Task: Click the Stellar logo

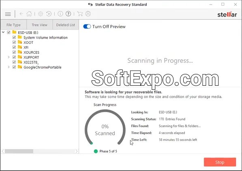Action: click(227, 14)
